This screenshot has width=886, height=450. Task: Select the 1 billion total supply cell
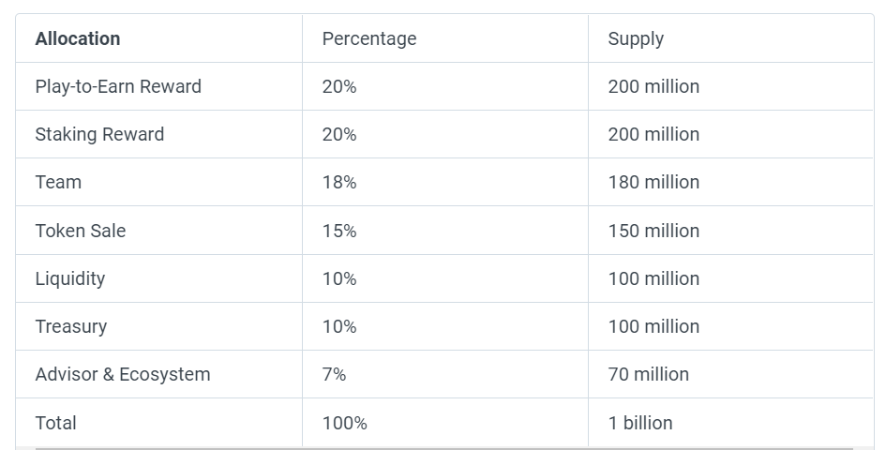coord(640,423)
